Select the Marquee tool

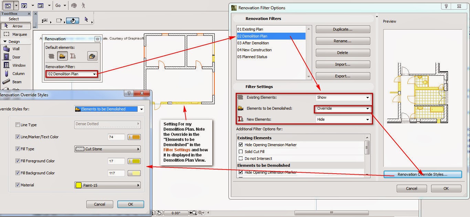click(15, 34)
